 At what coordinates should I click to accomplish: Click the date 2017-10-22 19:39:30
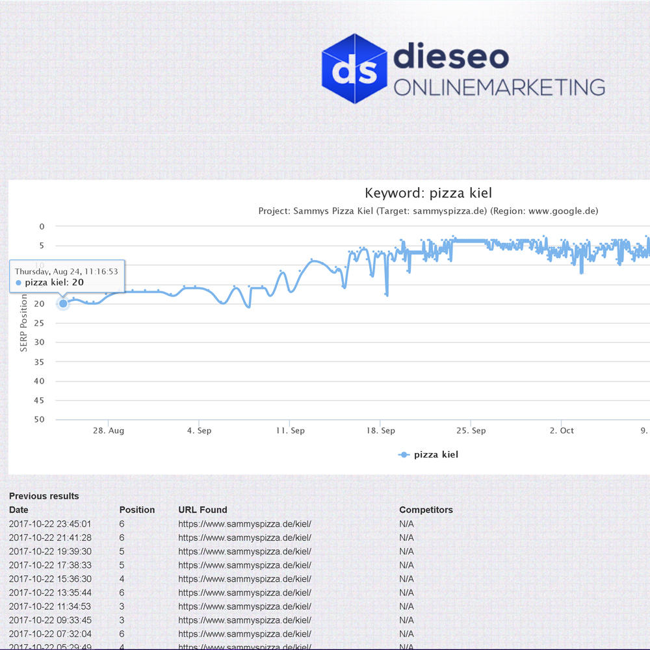[50, 551]
